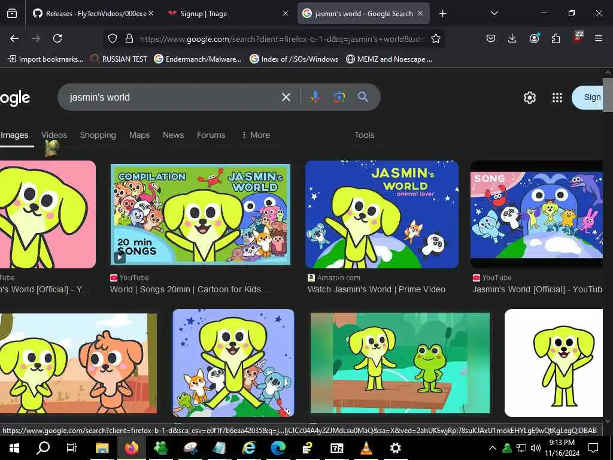Open the Firefox View icon
This screenshot has width=613, height=460.
pyautogui.click(x=12, y=14)
